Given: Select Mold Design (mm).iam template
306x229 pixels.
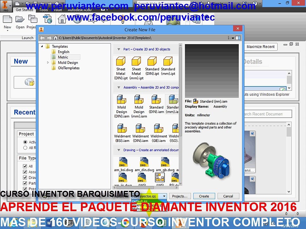Looking at the screenshot, I should tap(139, 106).
